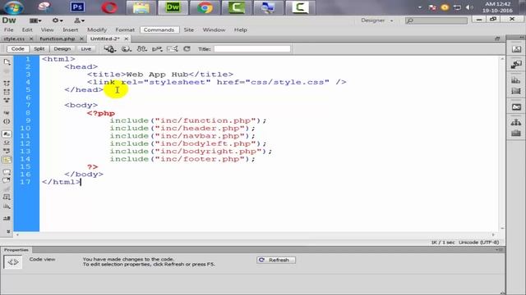
Task: Switch to Design view
Action: click(62, 49)
